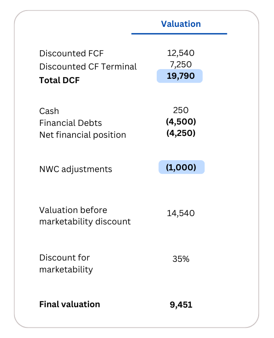Click the Valuation column header
The image size is (274, 338).
(x=180, y=24)
